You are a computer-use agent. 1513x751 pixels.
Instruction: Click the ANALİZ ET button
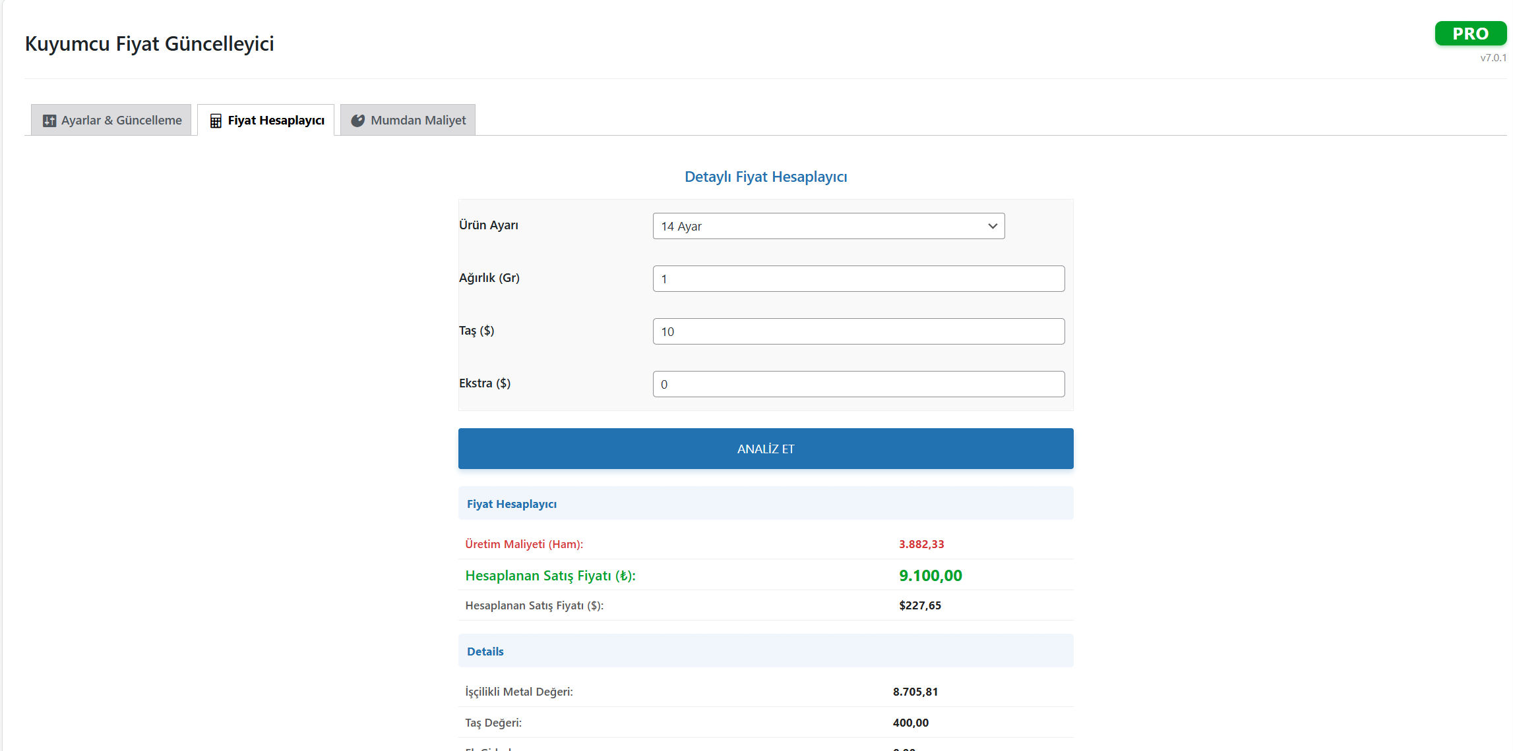[x=766, y=449]
